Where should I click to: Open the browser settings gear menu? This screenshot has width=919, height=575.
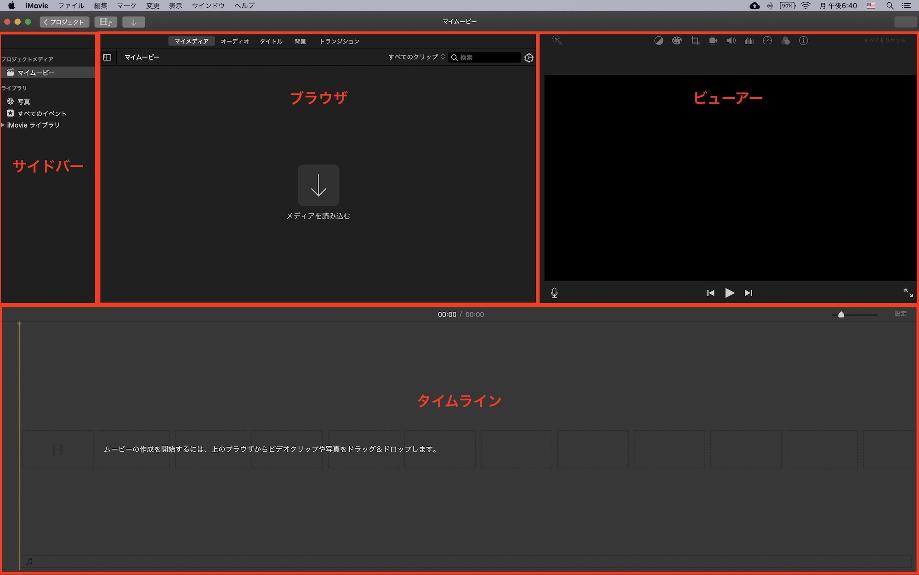pos(529,58)
